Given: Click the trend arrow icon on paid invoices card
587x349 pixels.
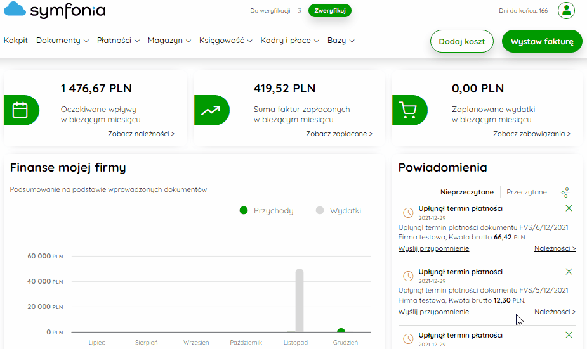Looking at the screenshot, I should 211,110.
